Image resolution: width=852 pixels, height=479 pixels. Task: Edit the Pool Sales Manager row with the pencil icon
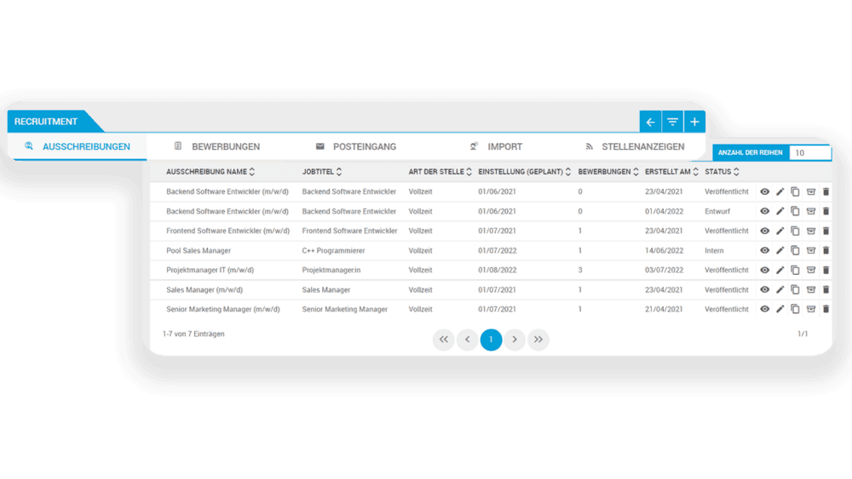(x=780, y=251)
